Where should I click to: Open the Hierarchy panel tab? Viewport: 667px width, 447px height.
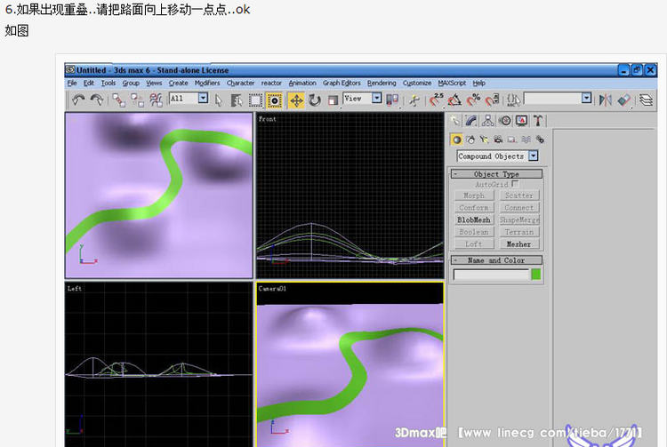(x=488, y=121)
